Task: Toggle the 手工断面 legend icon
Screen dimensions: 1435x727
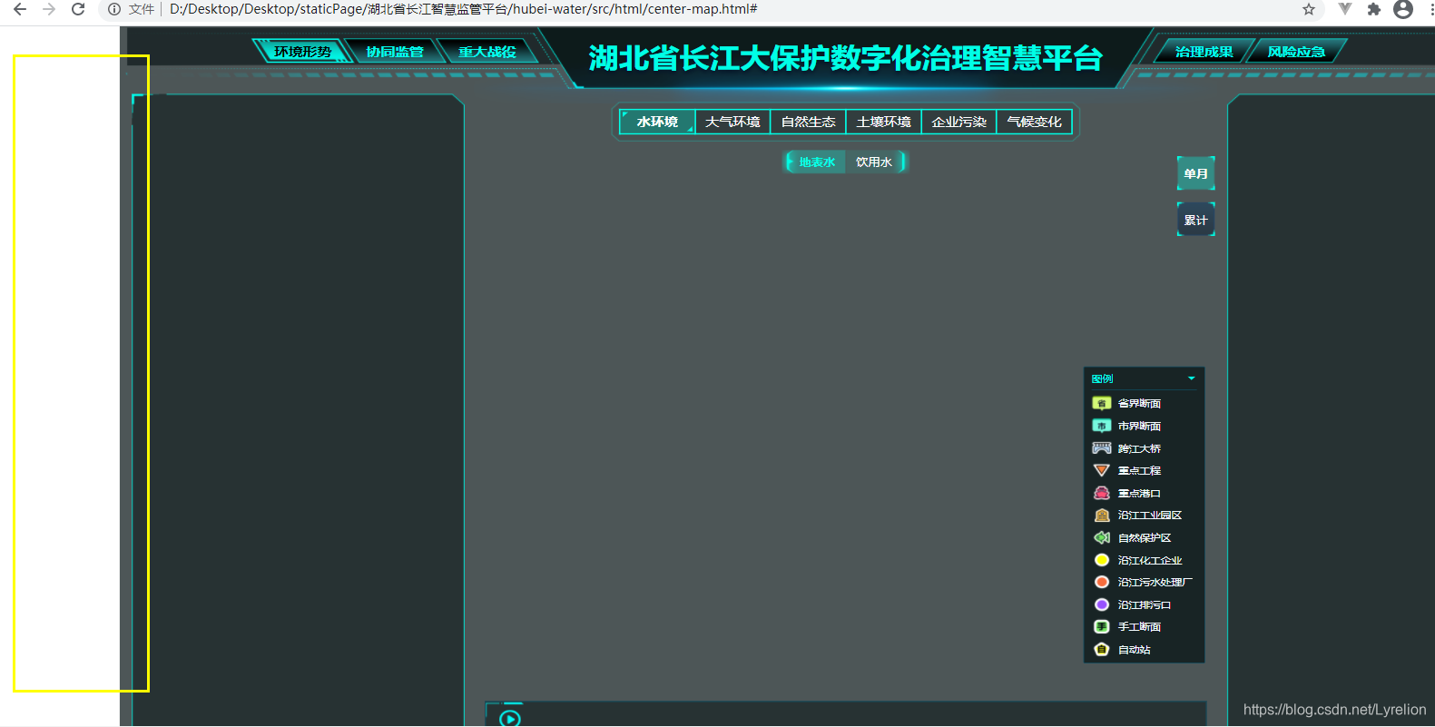Action: click(x=1101, y=626)
